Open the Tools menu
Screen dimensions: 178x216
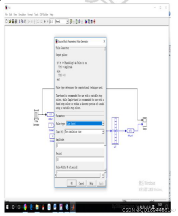coord(36,14)
